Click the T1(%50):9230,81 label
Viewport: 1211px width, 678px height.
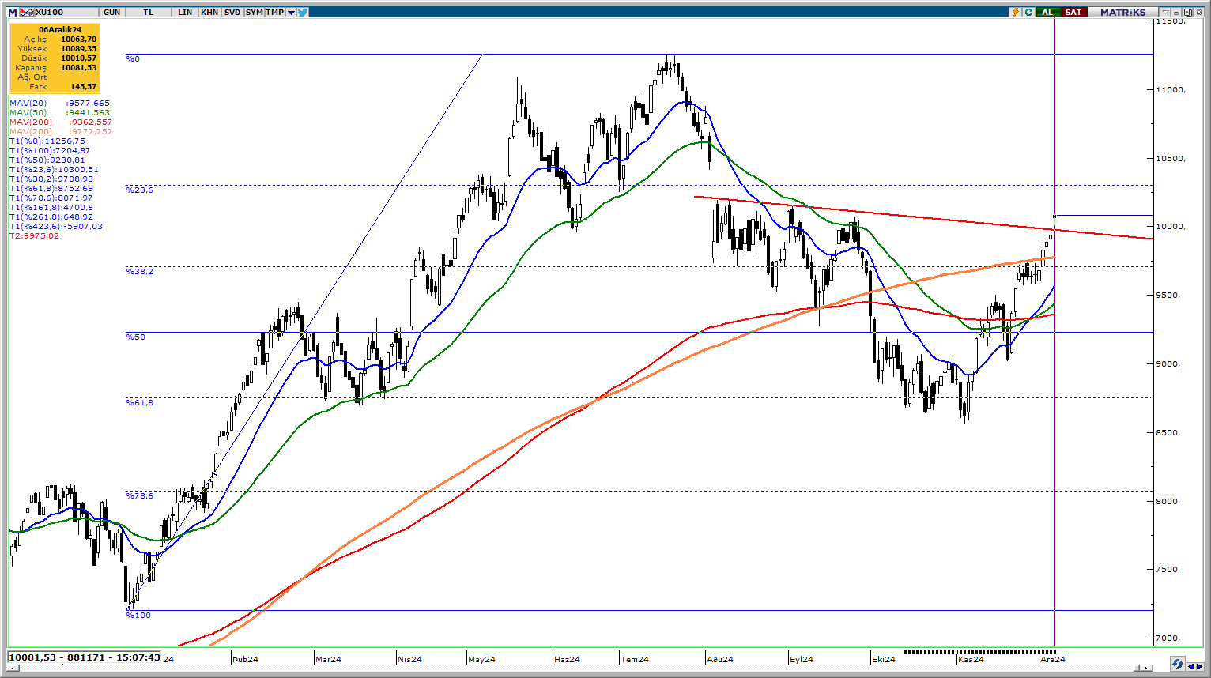[x=47, y=160]
